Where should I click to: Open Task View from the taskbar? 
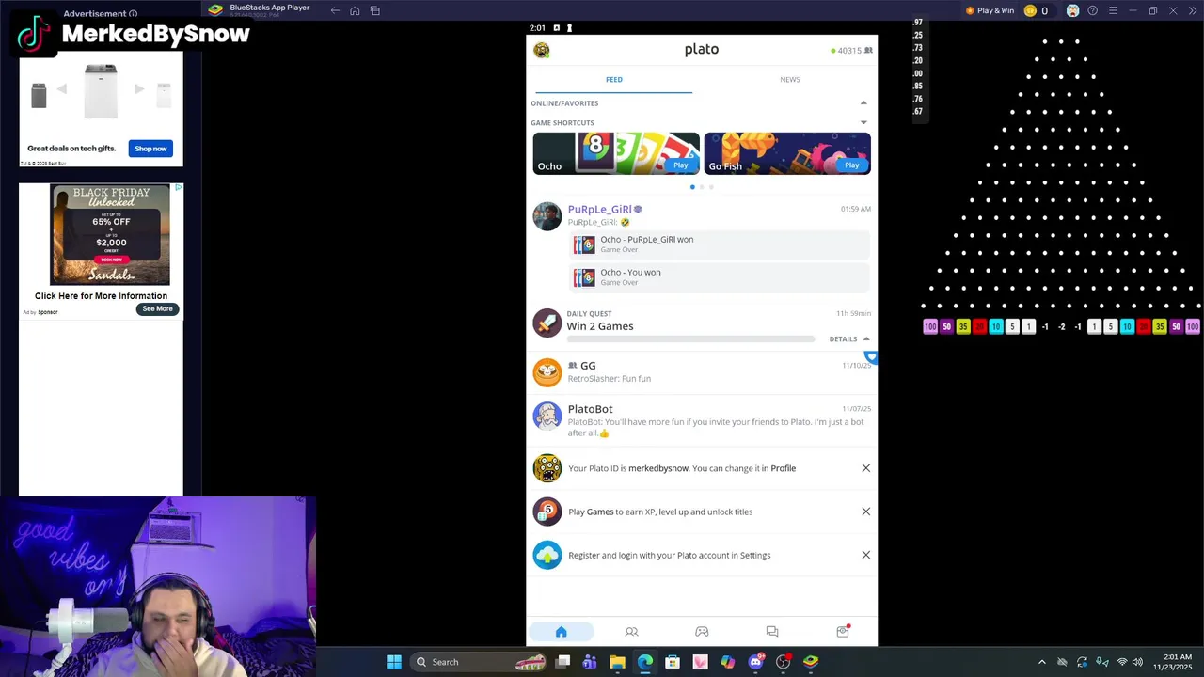tap(562, 662)
